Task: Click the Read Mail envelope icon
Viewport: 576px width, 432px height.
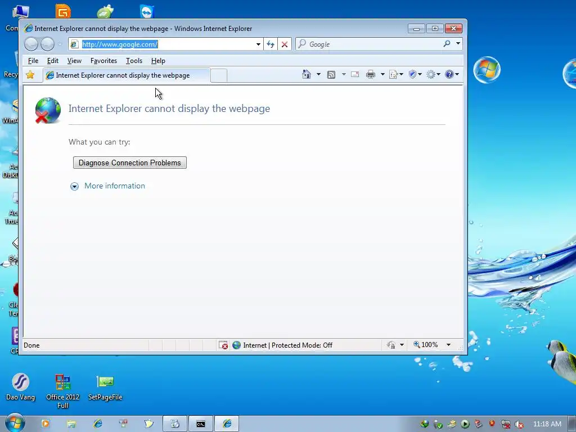Action: (x=355, y=75)
